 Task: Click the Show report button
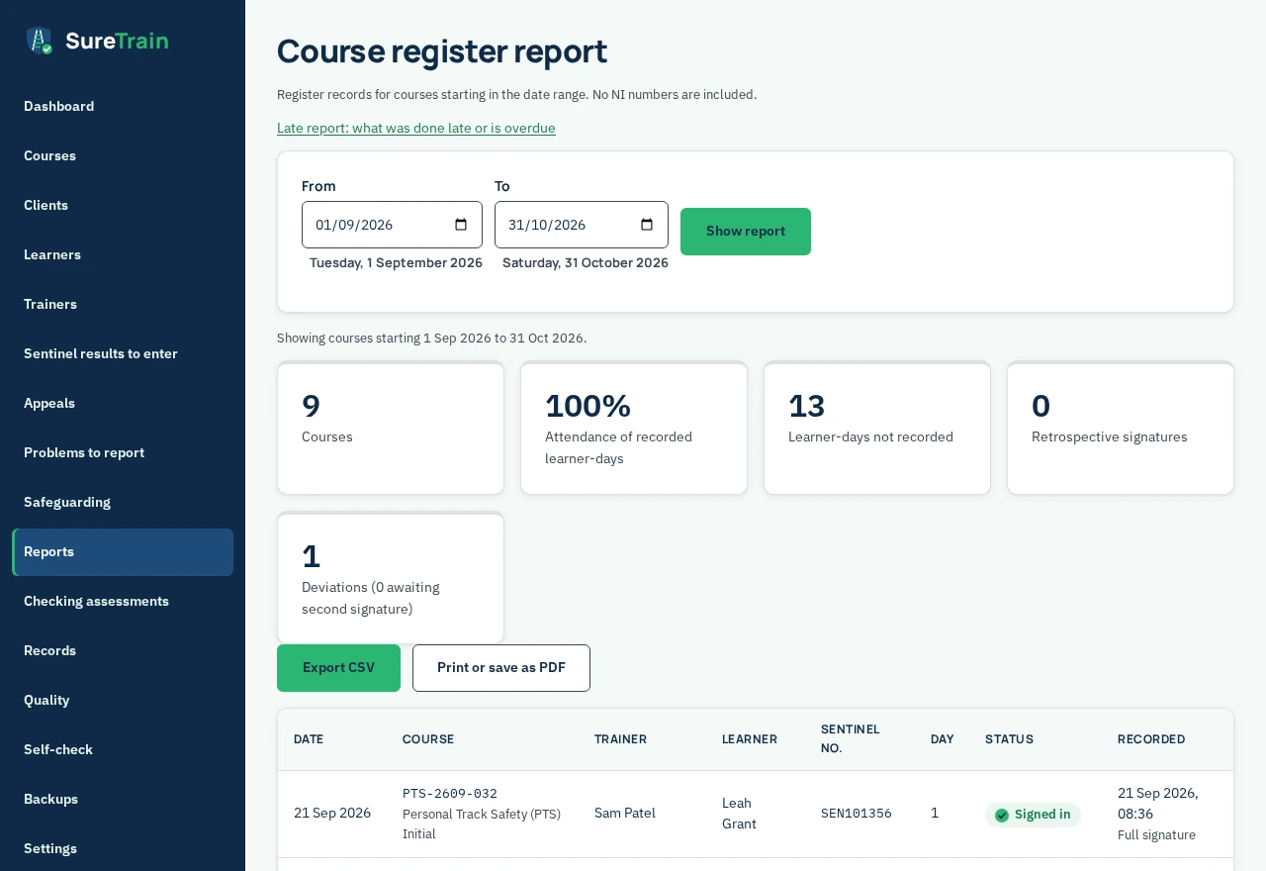[x=746, y=232]
